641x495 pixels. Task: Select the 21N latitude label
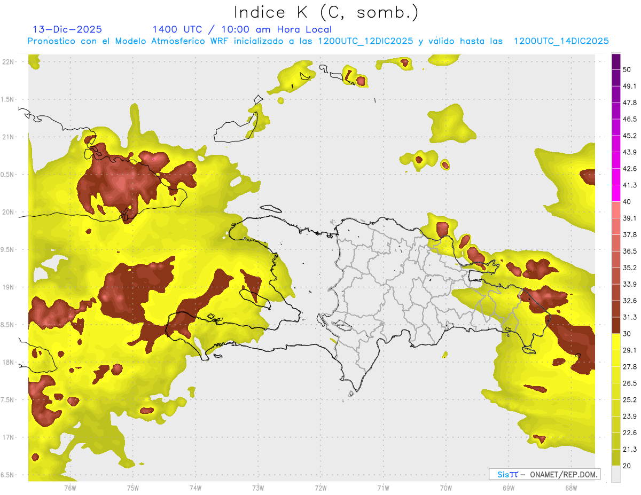pyautogui.click(x=7, y=137)
